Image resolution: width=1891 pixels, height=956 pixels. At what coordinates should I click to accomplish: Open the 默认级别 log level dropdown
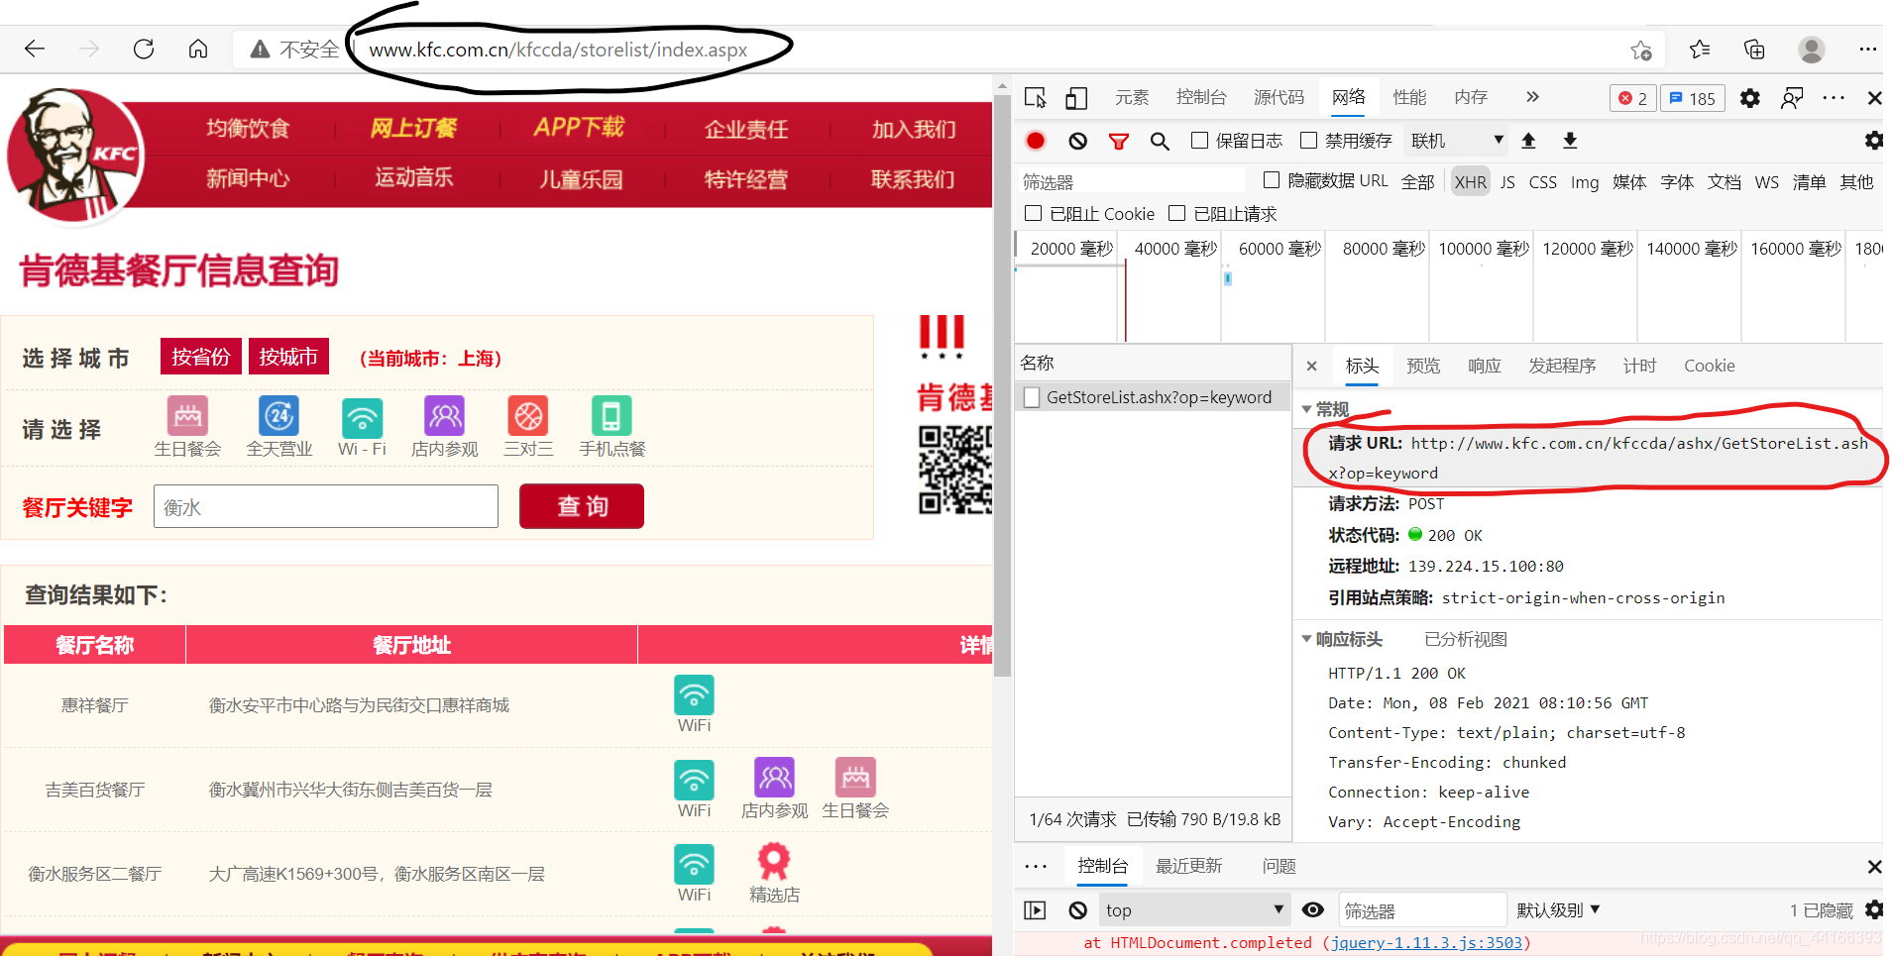tap(1559, 909)
